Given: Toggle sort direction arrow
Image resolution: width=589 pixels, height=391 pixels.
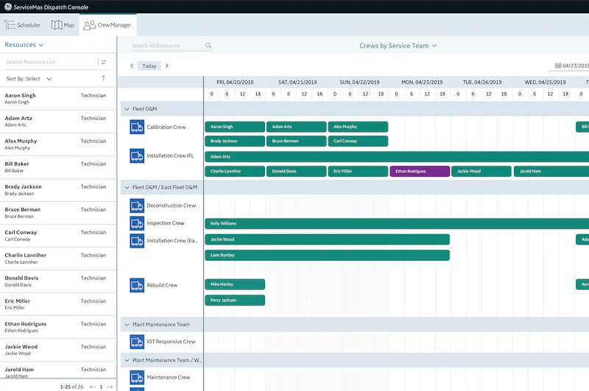Looking at the screenshot, I should [103, 78].
